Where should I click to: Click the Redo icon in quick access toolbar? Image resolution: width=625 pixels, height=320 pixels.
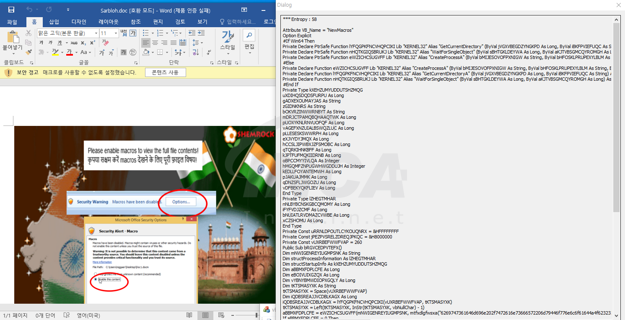49,10
